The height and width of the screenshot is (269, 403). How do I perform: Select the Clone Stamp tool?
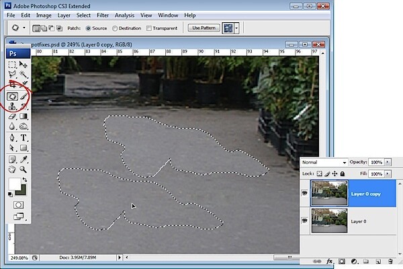(x=12, y=106)
